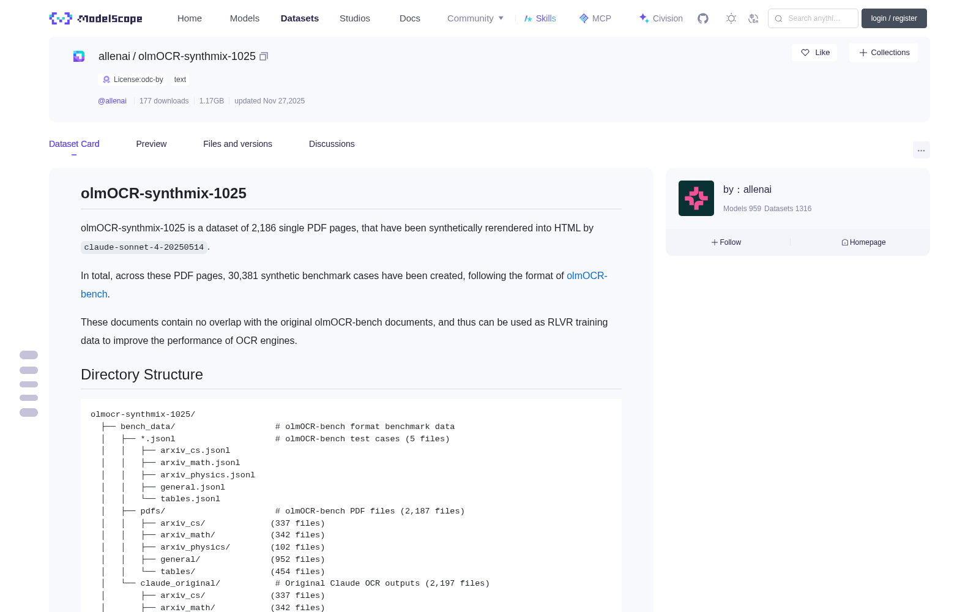Viewport: 979px width, 612px height.
Task: Click the olmOCR-synthmix-1025 title heading
Action: 163,193
